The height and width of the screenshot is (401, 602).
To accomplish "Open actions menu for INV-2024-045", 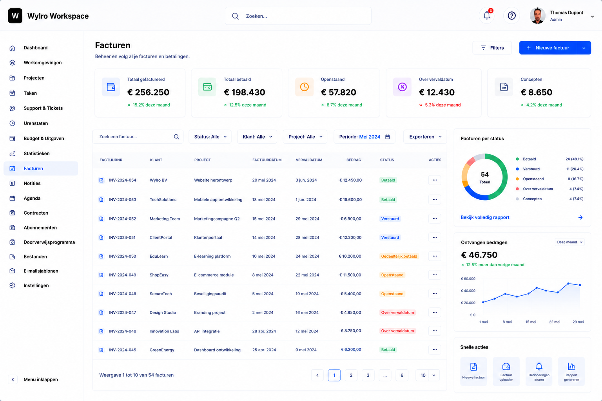I will click(435, 350).
